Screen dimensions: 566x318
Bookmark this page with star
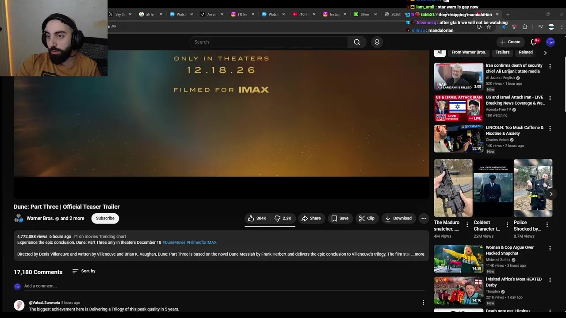pos(489,27)
